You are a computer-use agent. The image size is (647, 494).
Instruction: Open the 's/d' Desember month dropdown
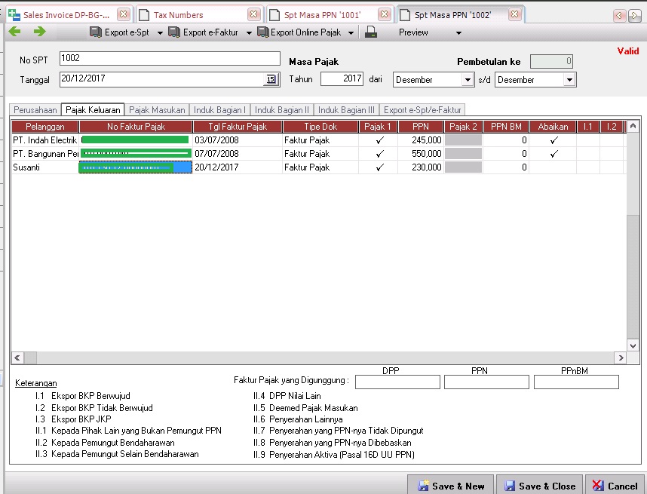(569, 78)
